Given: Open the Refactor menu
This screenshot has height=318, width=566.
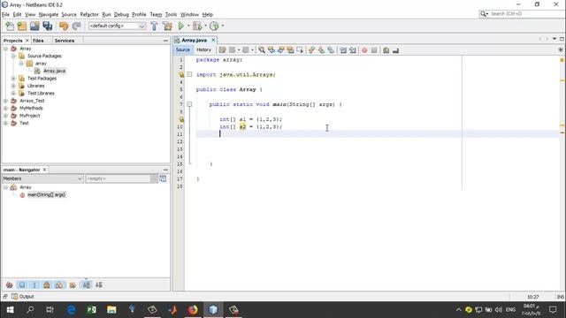Looking at the screenshot, I should coord(89,14).
